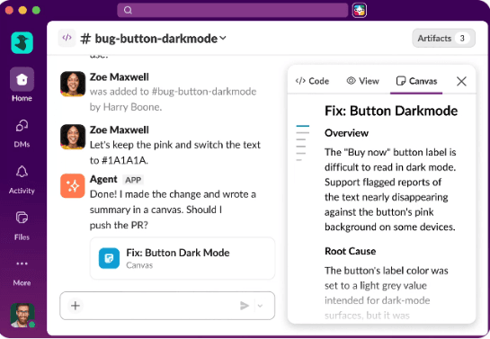
Task: Switch to the Code tab
Action: pyautogui.click(x=312, y=81)
